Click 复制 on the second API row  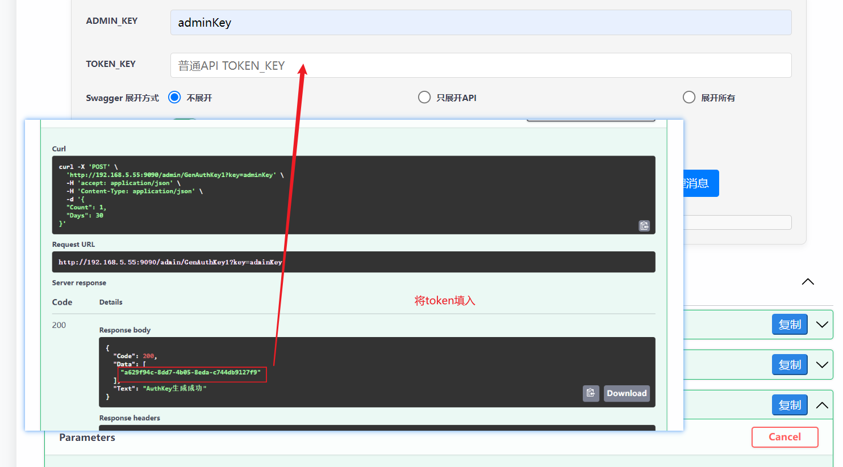tap(790, 365)
